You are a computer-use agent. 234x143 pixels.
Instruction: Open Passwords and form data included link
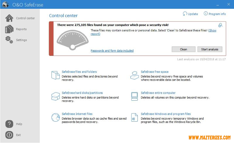(112, 51)
